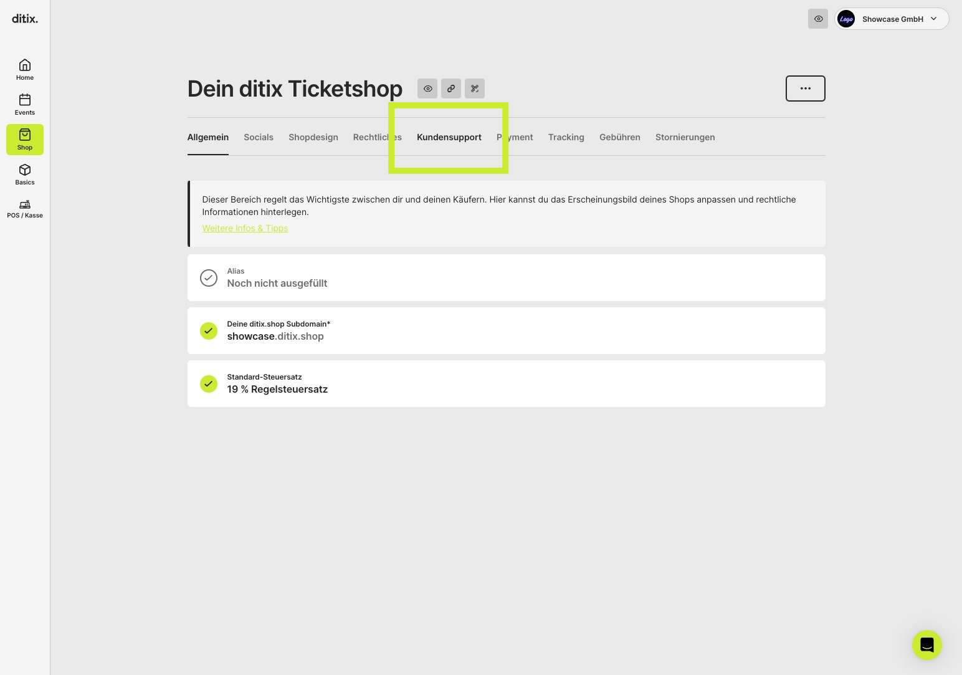Open Basics in the sidebar
Viewport: 962px width, 675px height.
pyautogui.click(x=25, y=174)
